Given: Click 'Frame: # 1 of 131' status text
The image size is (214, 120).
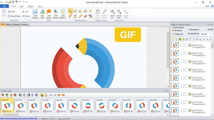Looking at the screenshot, I should pos(48,118).
